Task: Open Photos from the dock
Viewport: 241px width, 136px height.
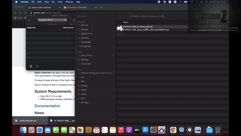Action: point(80,130)
